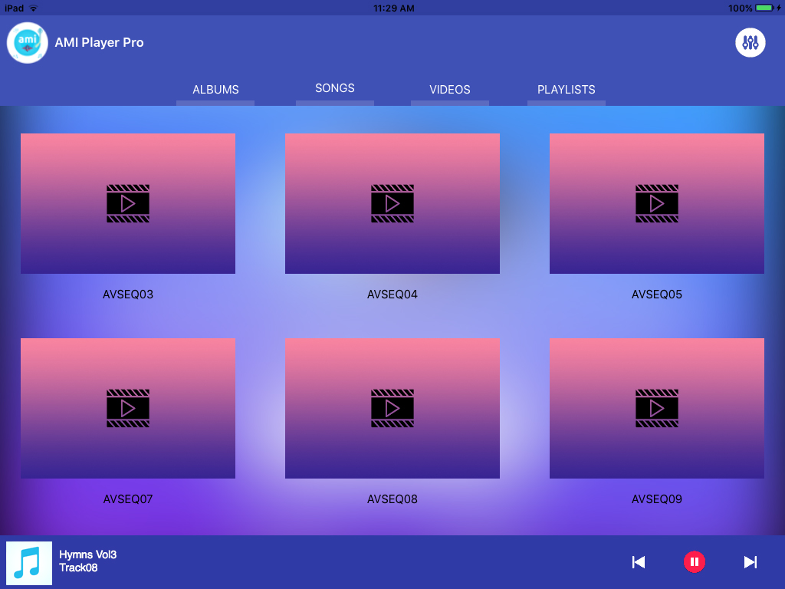The height and width of the screenshot is (589, 785).
Task: Click the AVSEQ08 title label
Action: 392,499
